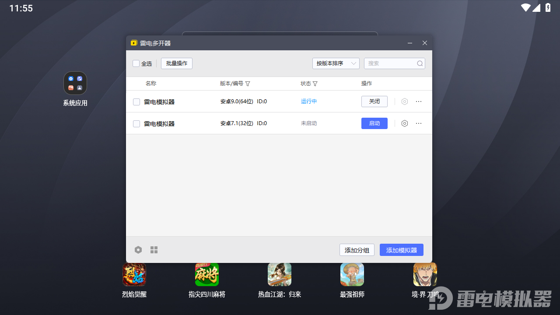Launch the 热血江湖：归来 game icon

(280, 274)
